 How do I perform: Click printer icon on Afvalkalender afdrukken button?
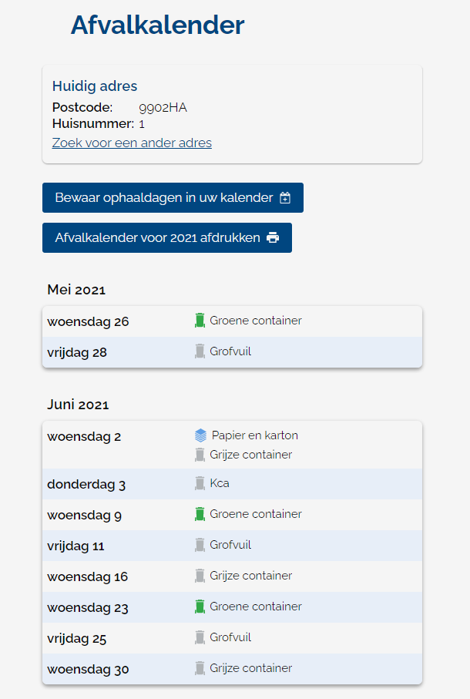(273, 238)
